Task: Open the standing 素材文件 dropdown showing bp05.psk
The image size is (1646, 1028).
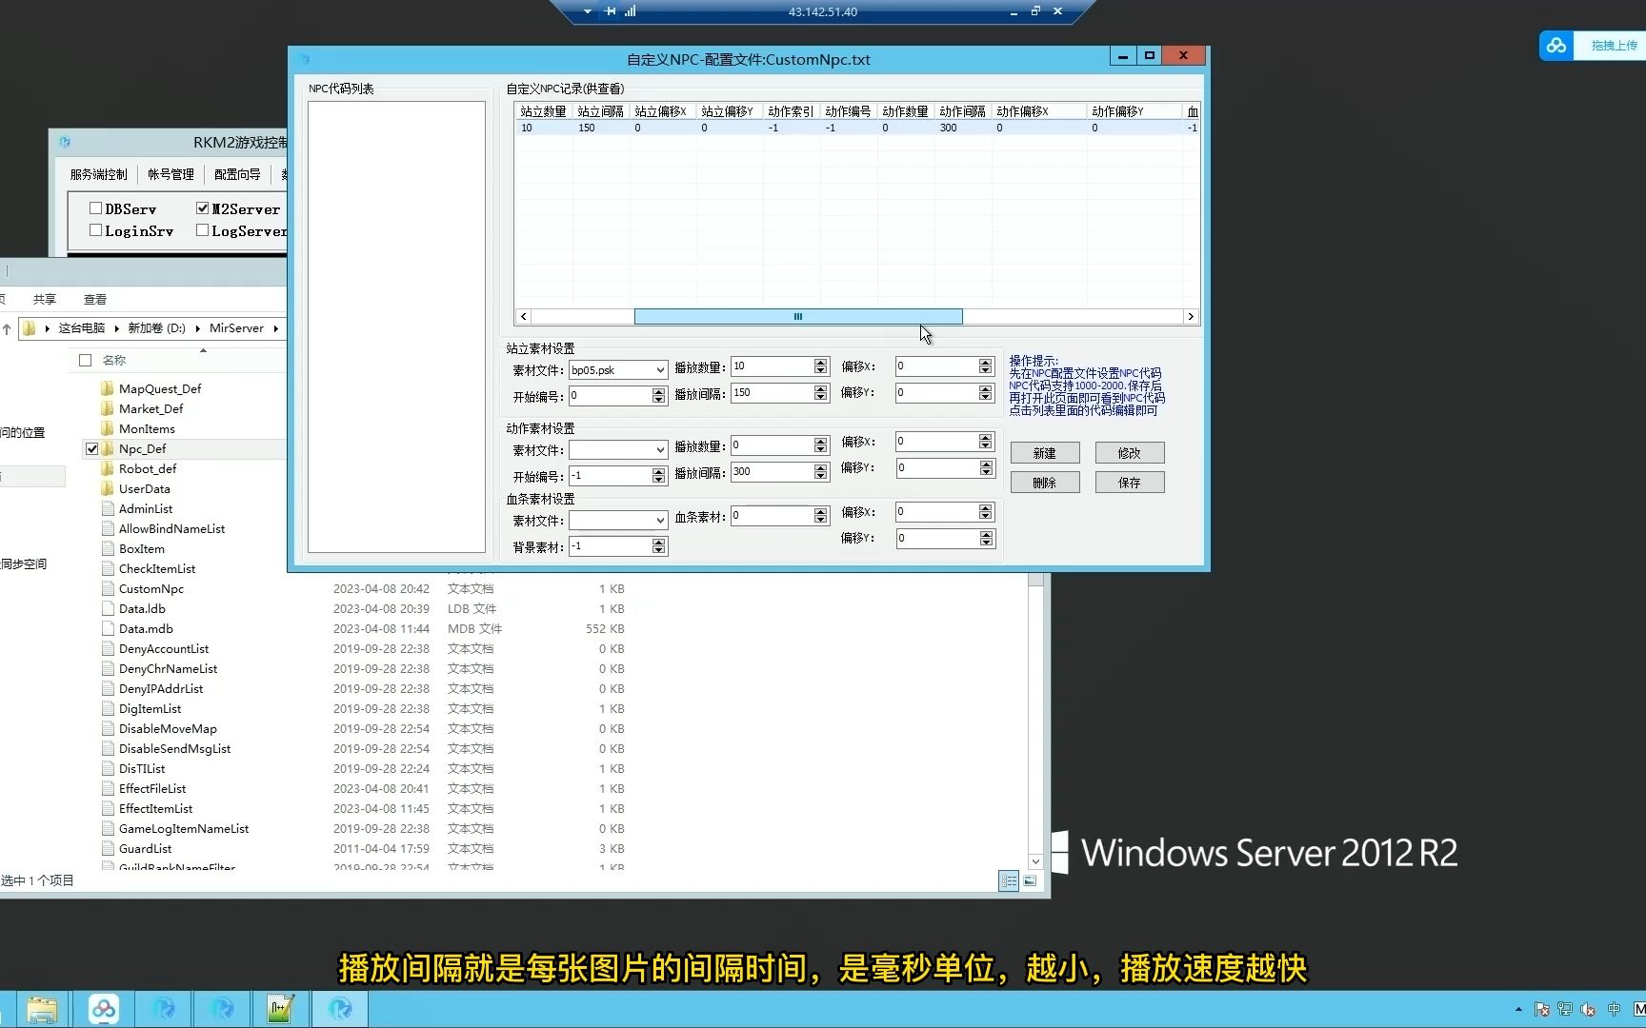Action: (659, 370)
